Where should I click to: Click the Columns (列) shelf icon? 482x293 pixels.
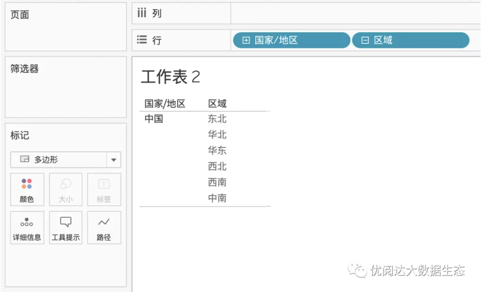(x=142, y=13)
